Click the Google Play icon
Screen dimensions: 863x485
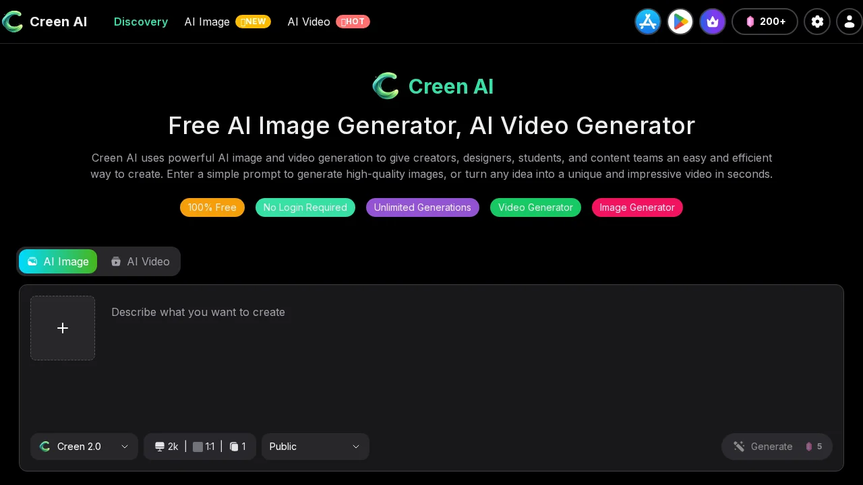(x=680, y=22)
